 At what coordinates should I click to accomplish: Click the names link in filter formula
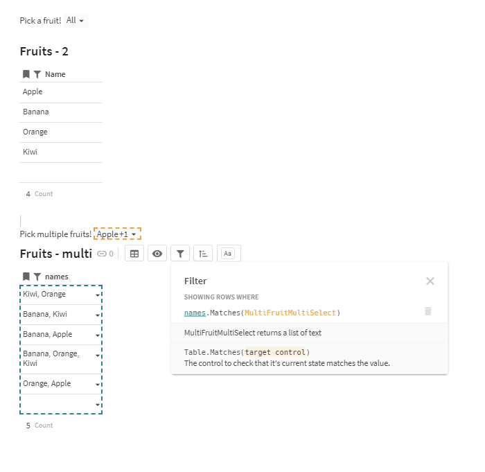[195, 313]
